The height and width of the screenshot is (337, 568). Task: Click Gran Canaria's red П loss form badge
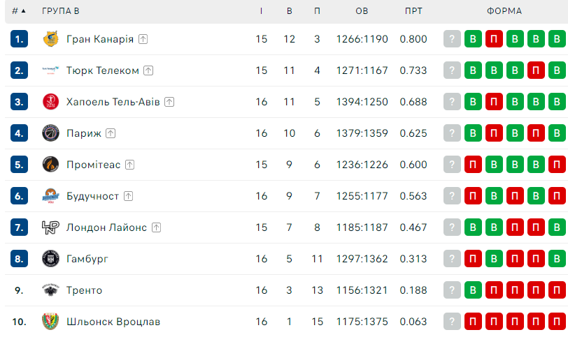(x=494, y=39)
